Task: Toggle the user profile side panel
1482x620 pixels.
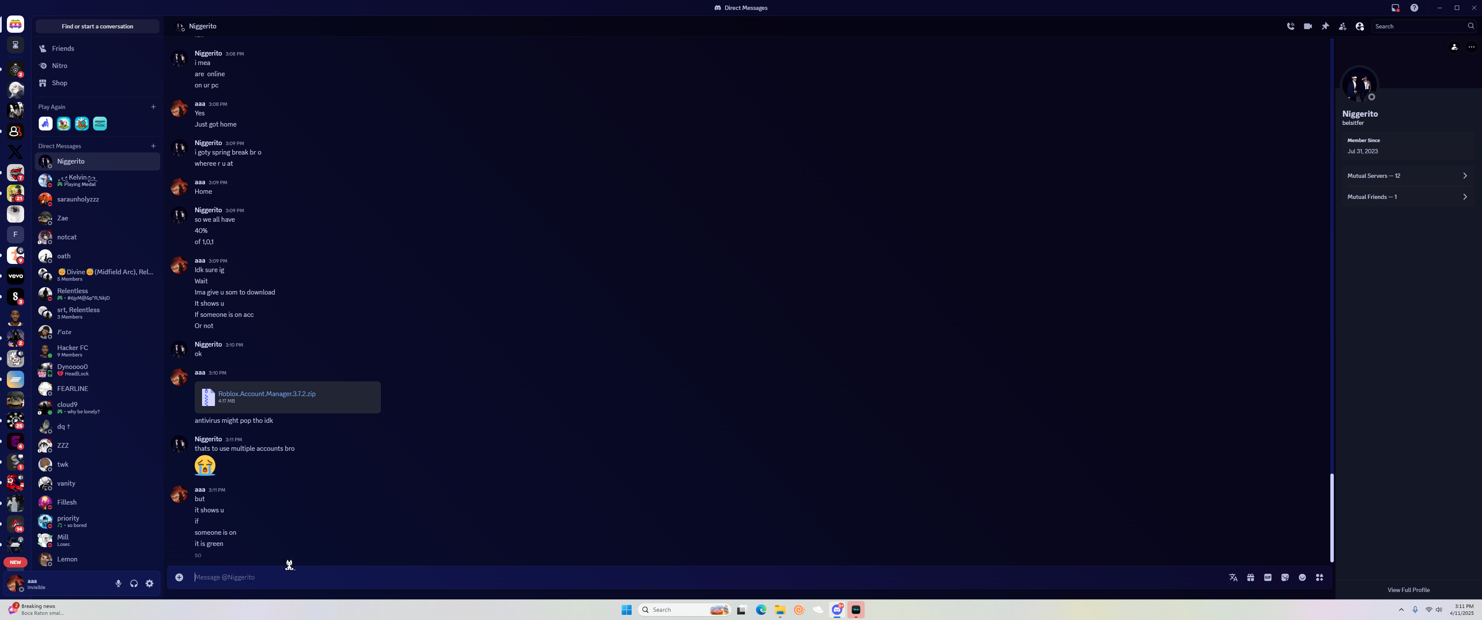Action: [1360, 26]
